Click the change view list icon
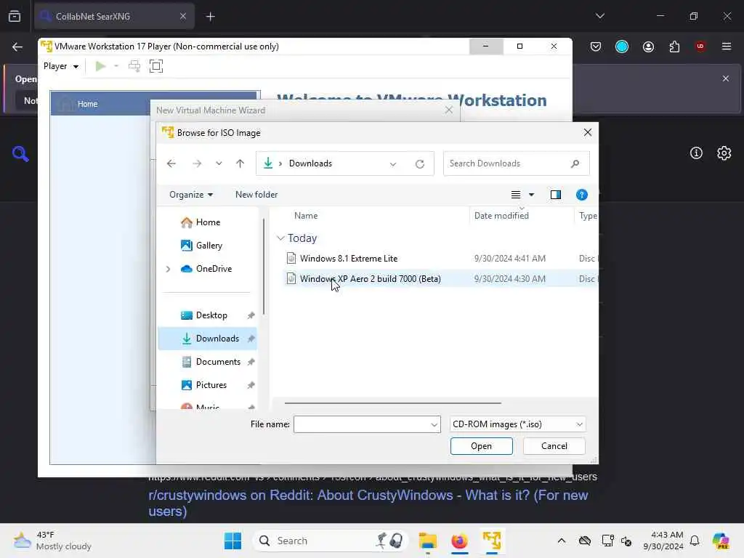 (x=516, y=195)
